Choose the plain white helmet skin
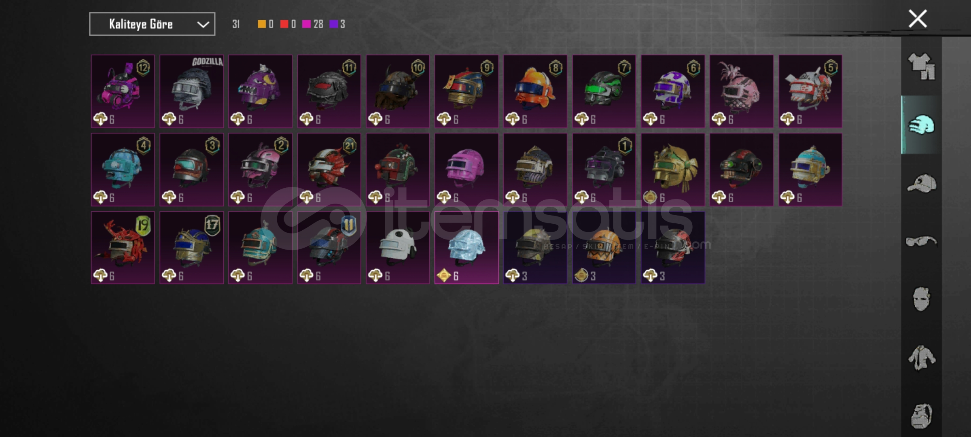The height and width of the screenshot is (437, 971). pos(398,248)
